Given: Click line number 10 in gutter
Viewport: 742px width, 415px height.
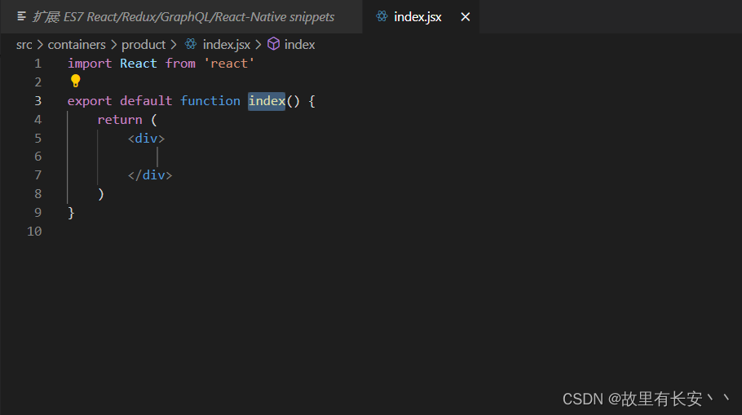Looking at the screenshot, I should click(34, 232).
